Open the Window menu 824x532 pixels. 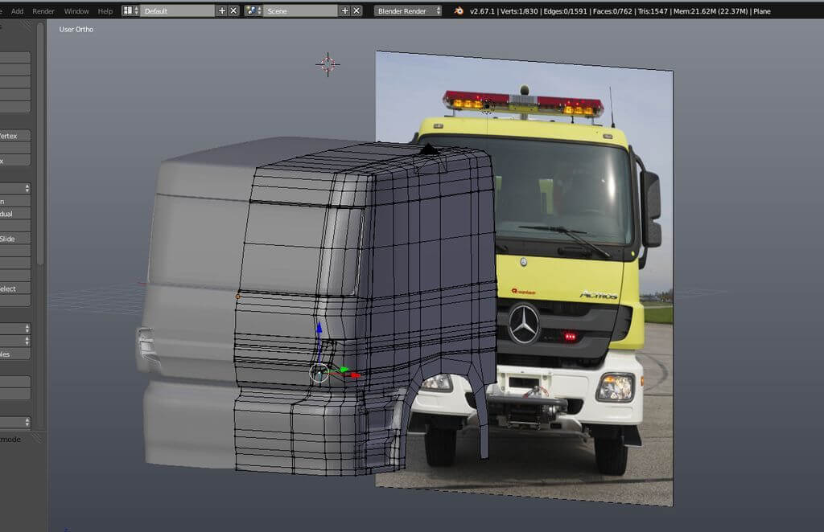coord(76,10)
